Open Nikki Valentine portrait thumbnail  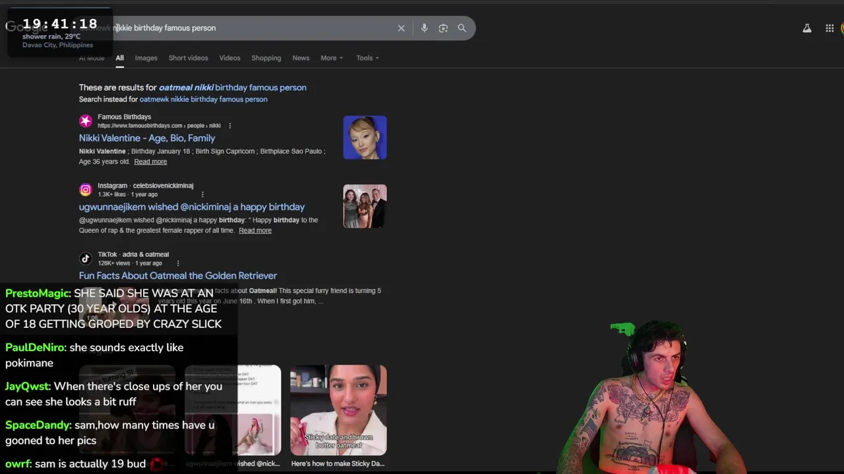click(365, 138)
